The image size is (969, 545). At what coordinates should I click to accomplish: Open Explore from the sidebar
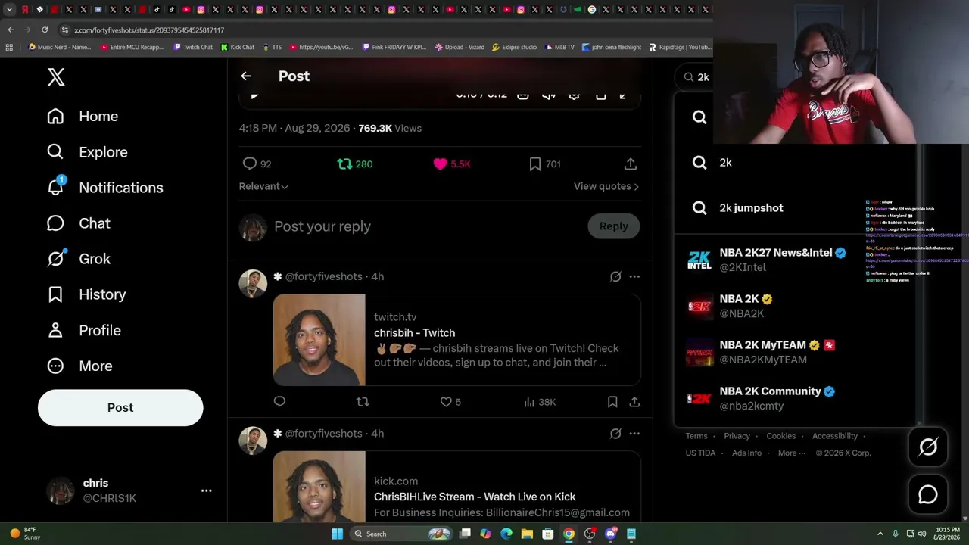coord(87,151)
